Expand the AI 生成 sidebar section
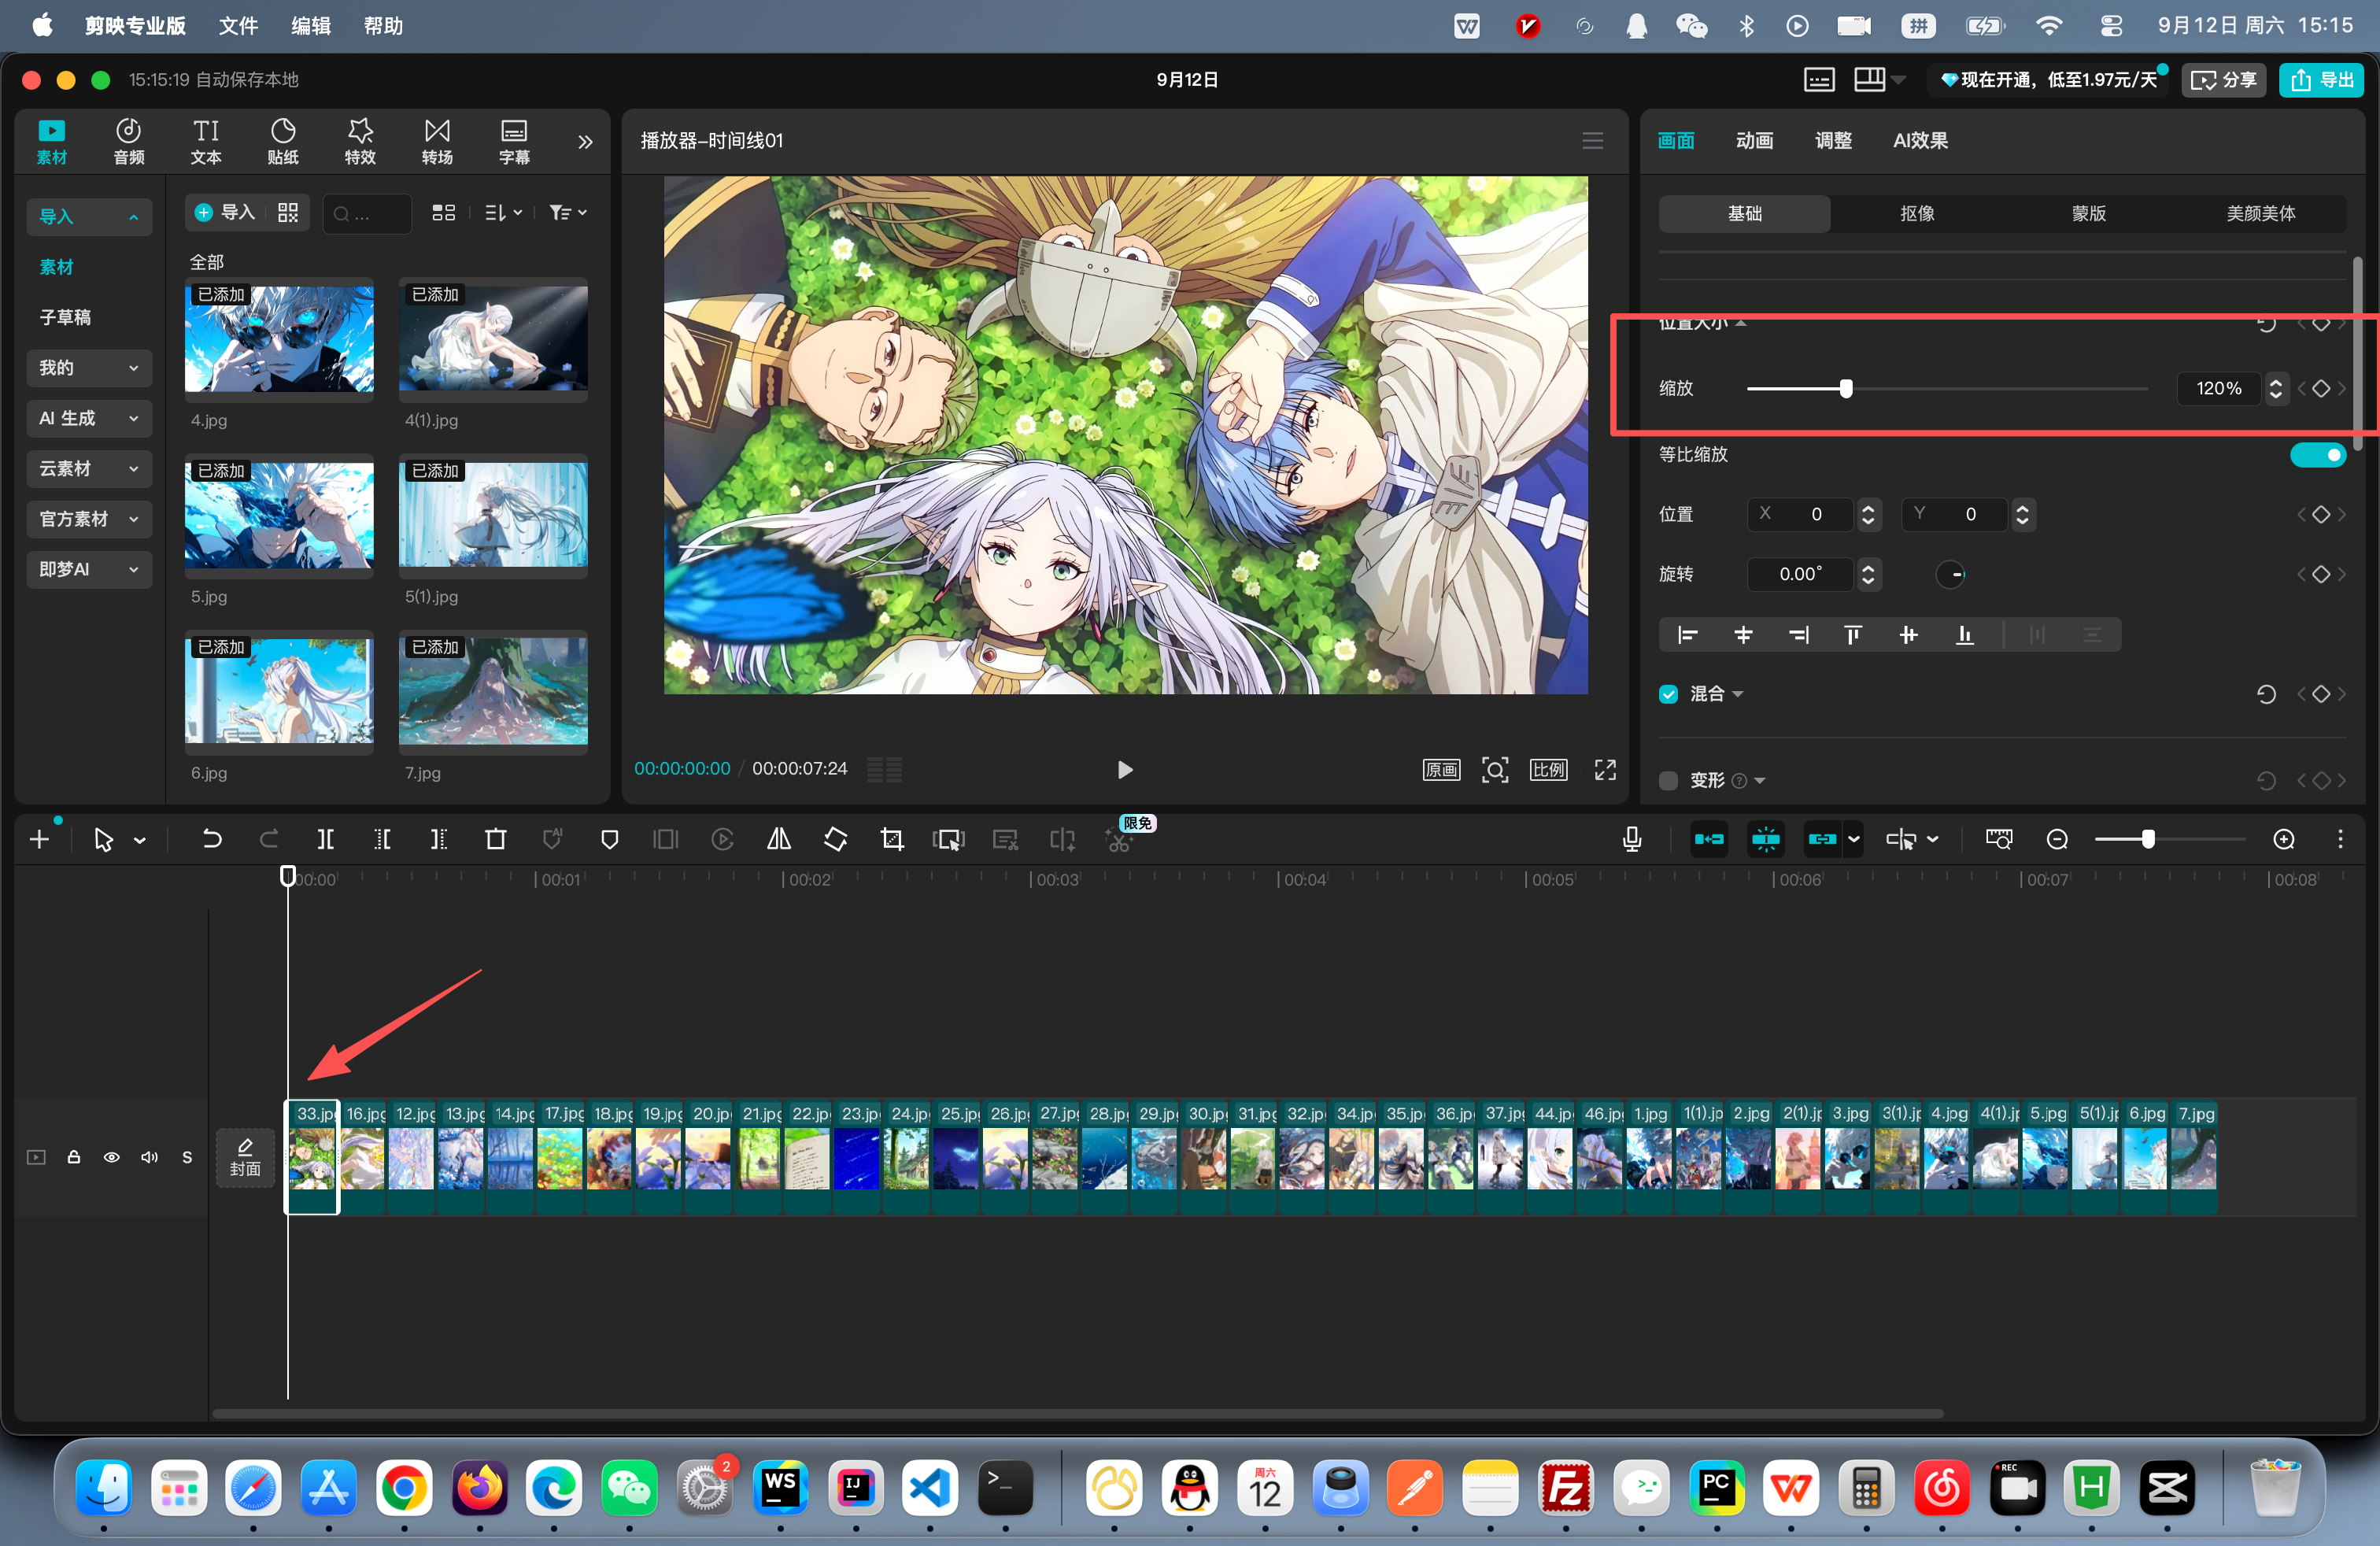This screenshot has height=1546, width=2380. pos(89,418)
